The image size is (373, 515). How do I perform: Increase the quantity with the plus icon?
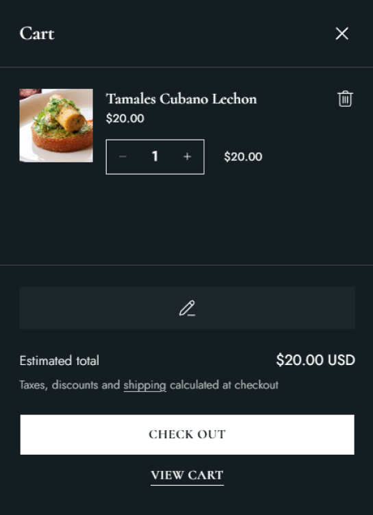click(x=187, y=157)
